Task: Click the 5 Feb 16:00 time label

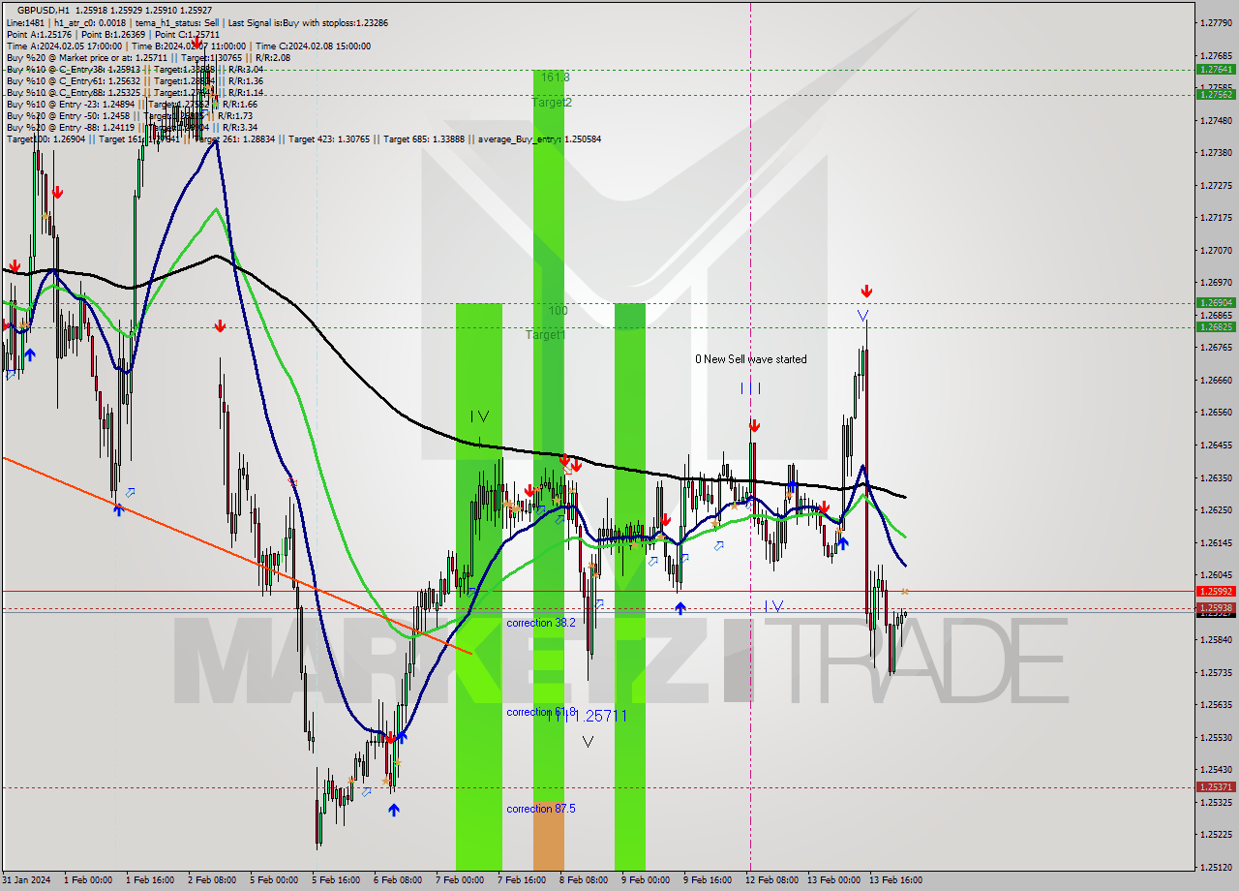Action: pyautogui.click(x=336, y=880)
